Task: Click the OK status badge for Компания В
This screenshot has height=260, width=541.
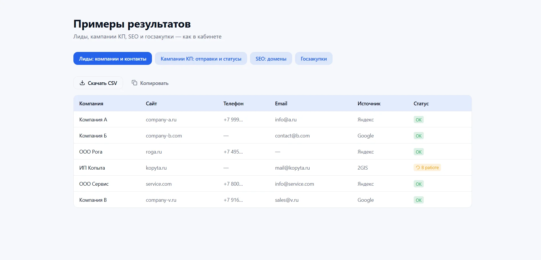Action: click(x=418, y=200)
